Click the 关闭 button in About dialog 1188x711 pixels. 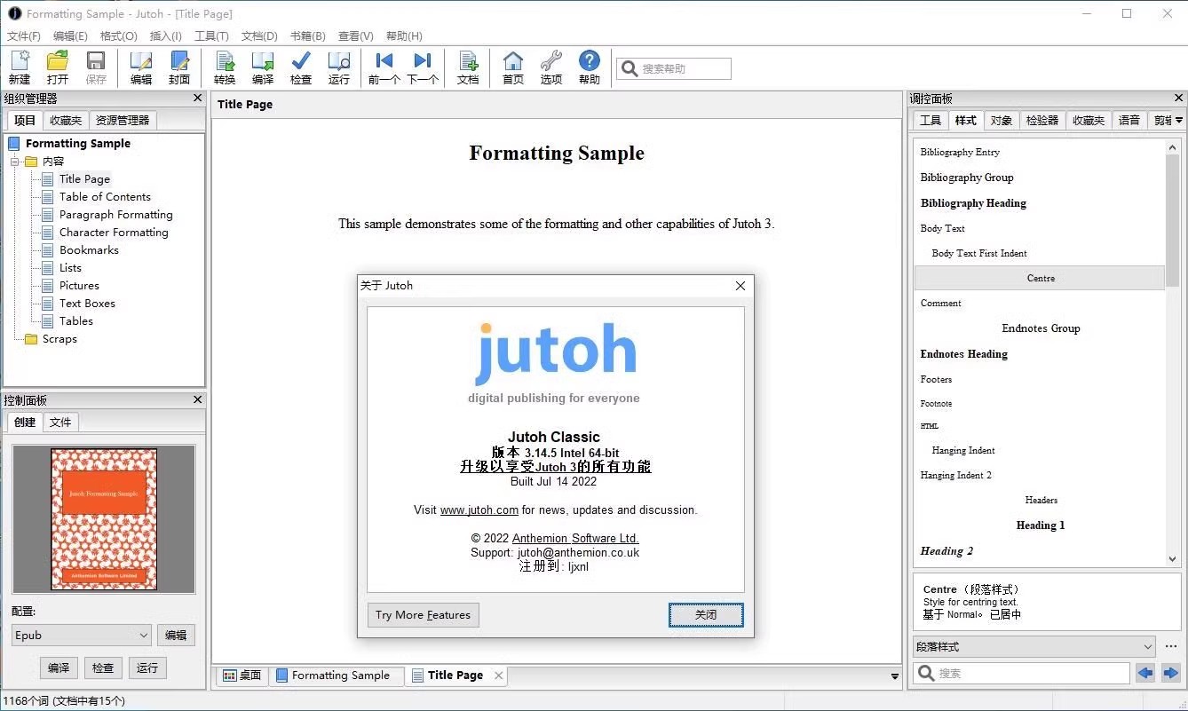point(706,615)
